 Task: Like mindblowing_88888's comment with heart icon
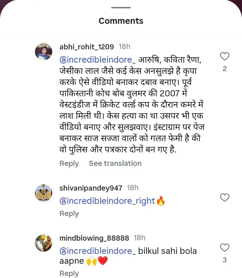(x=225, y=248)
